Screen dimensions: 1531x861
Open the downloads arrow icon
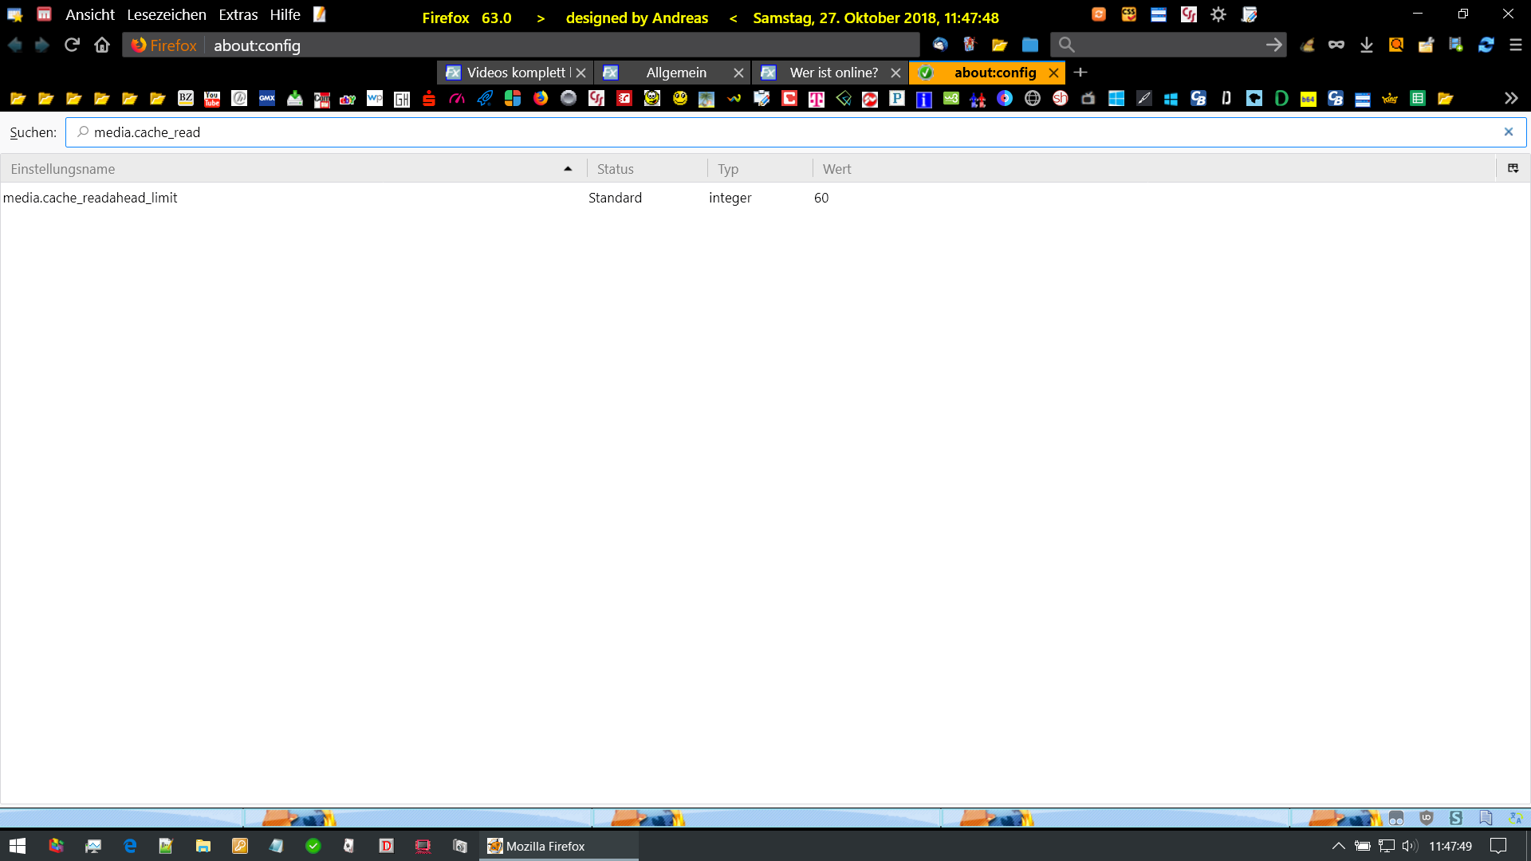(x=1366, y=45)
